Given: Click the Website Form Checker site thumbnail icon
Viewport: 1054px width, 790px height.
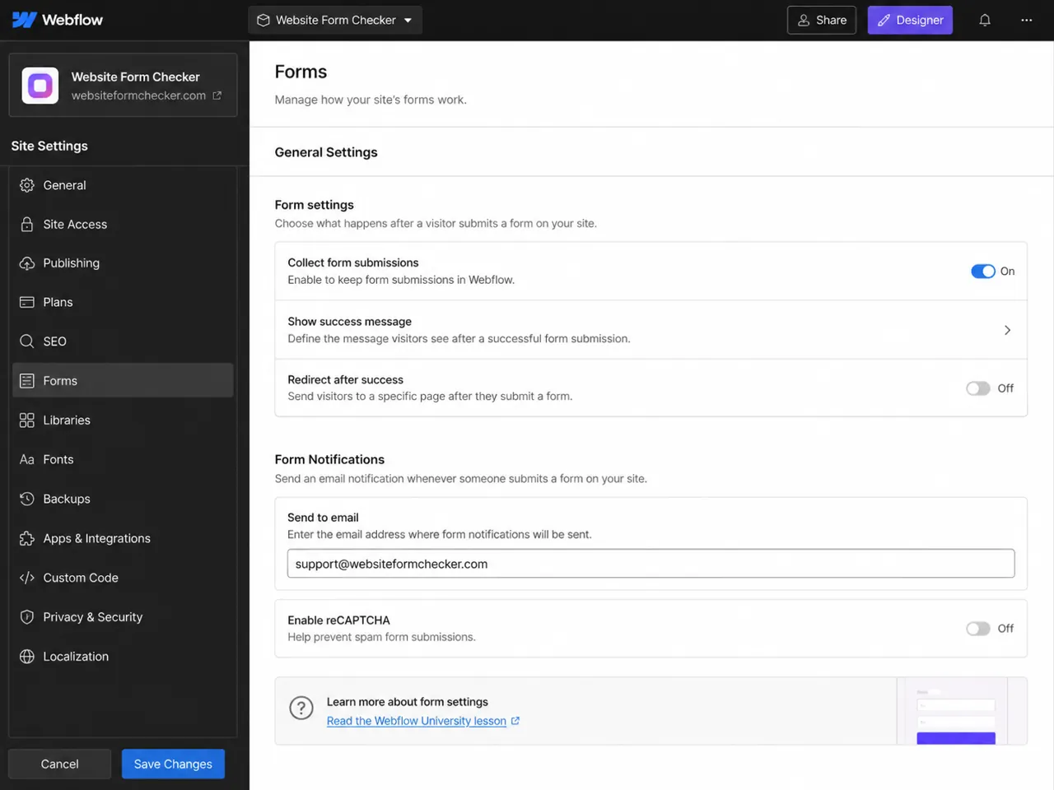Looking at the screenshot, I should [40, 86].
